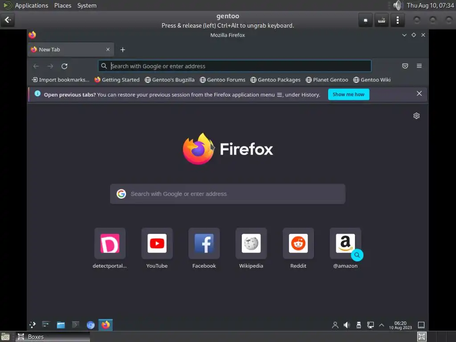
Task: Click the Firefox logo on new tab page
Action: pyautogui.click(x=199, y=149)
